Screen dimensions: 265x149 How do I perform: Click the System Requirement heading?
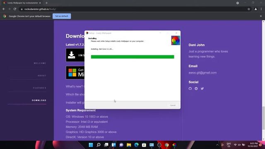(81, 111)
